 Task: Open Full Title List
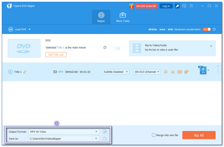point(56,55)
